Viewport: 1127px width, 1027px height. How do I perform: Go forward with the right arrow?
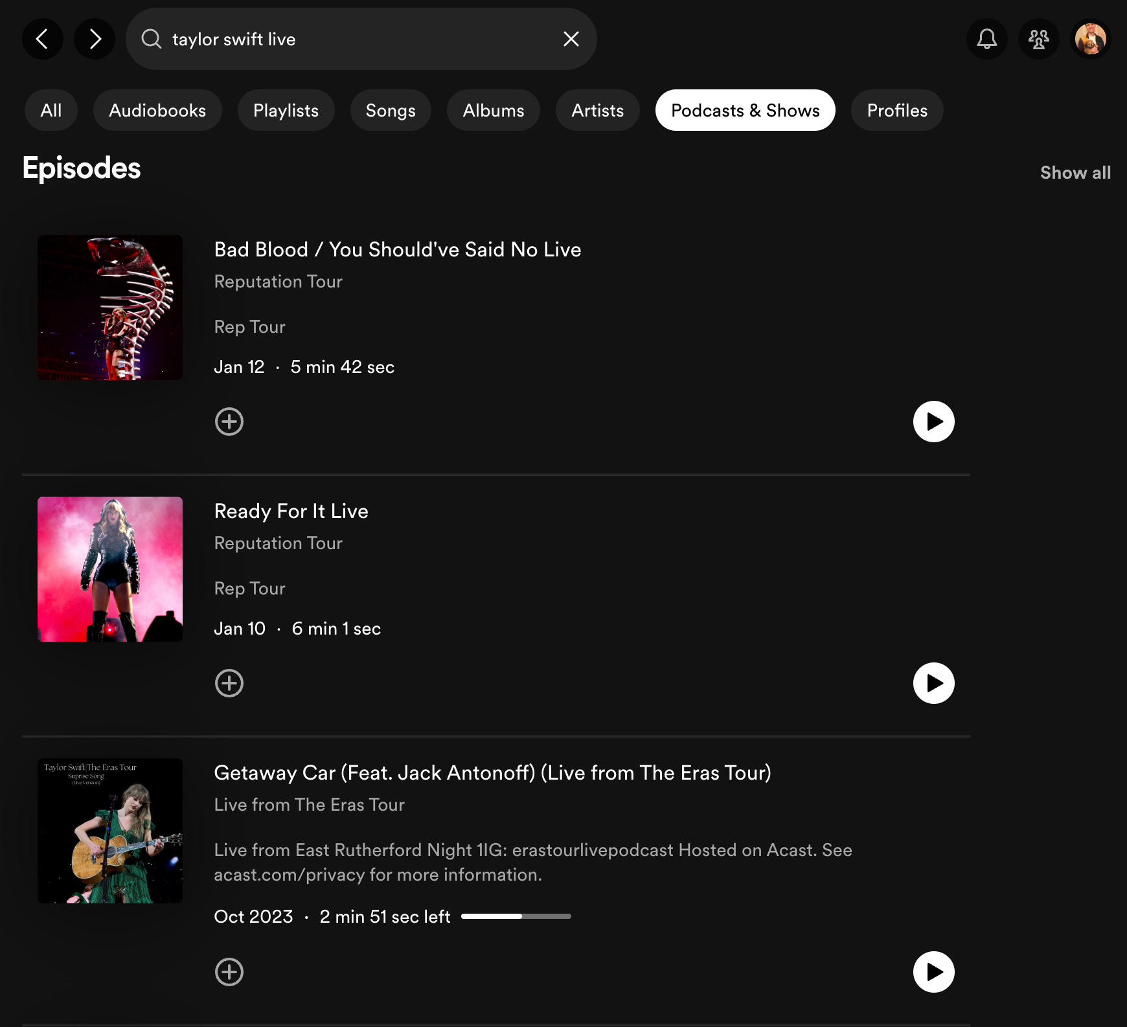click(x=95, y=39)
